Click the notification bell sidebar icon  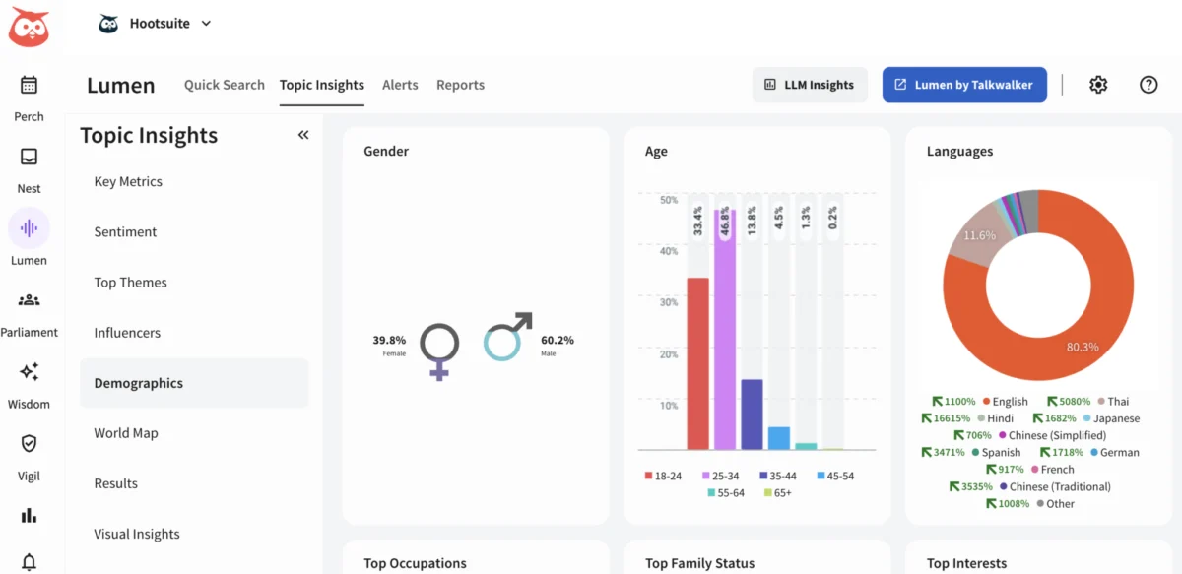[x=29, y=562]
